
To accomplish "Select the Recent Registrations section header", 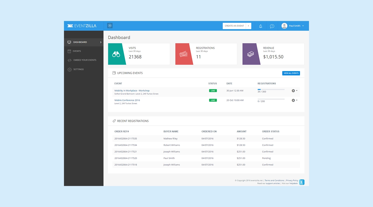I will point(133,121).
